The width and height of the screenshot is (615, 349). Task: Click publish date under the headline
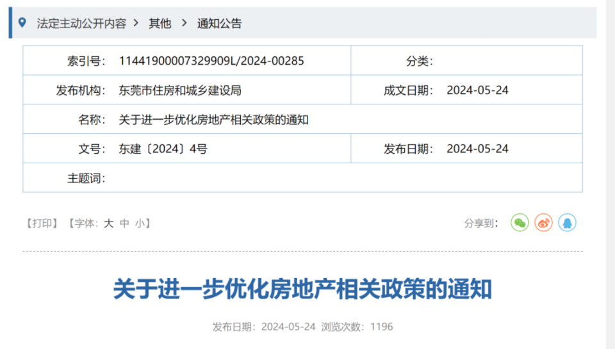pos(264,327)
